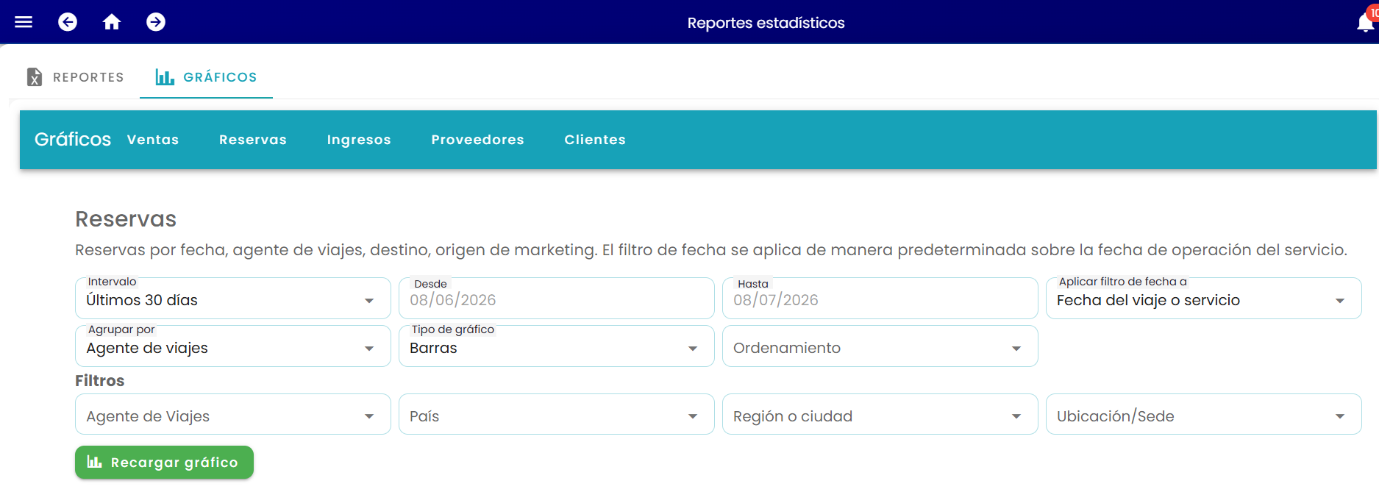Open the Agente de Viajes filter dropdown

tap(233, 414)
